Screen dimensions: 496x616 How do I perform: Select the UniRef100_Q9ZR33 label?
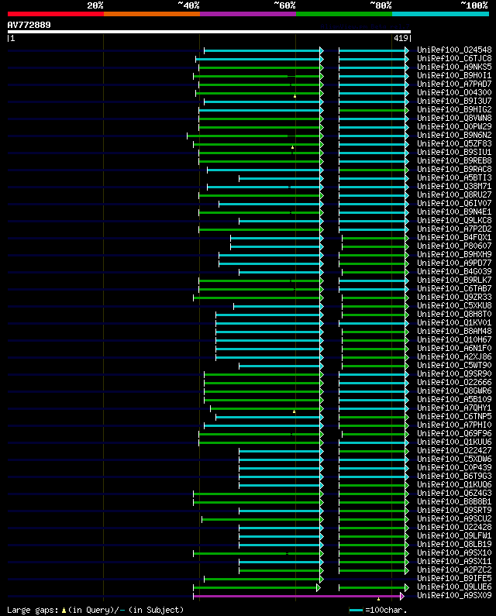point(454,298)
